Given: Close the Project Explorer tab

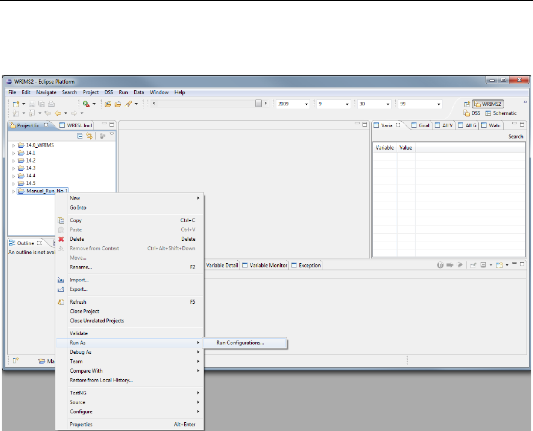Looking at the screenshot, I should 46,125.
